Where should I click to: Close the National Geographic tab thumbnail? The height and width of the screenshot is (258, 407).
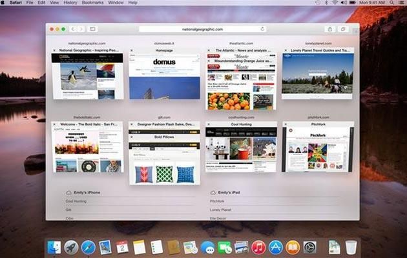pyautogui.click(x=55, y=50)
